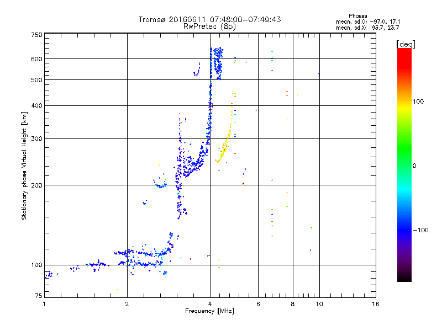Click the y-axis tick label '100'
Viewport: 442px width, 331px height.
36,265
